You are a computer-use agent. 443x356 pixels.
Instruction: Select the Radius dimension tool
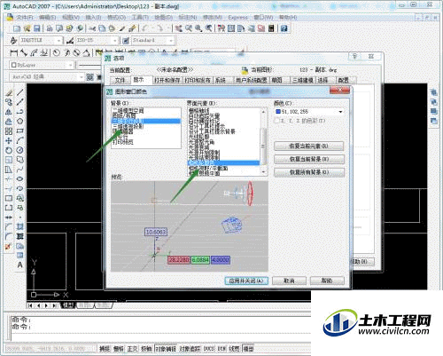tap(57, 53)
